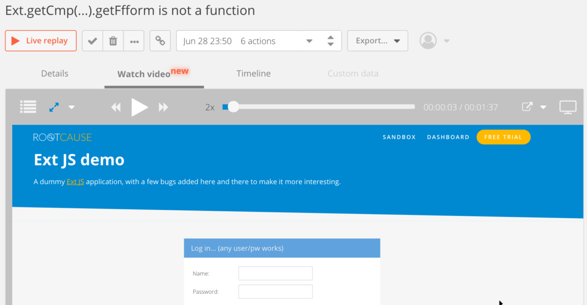
Task: Open the list view icon in player
Action: tap(28, 107)
